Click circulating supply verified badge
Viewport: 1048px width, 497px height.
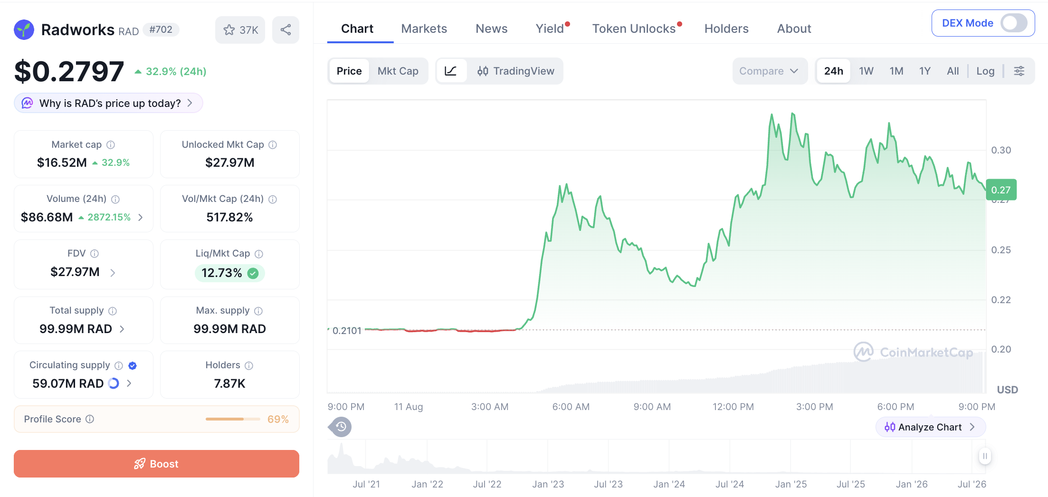[x=133, y=365]
